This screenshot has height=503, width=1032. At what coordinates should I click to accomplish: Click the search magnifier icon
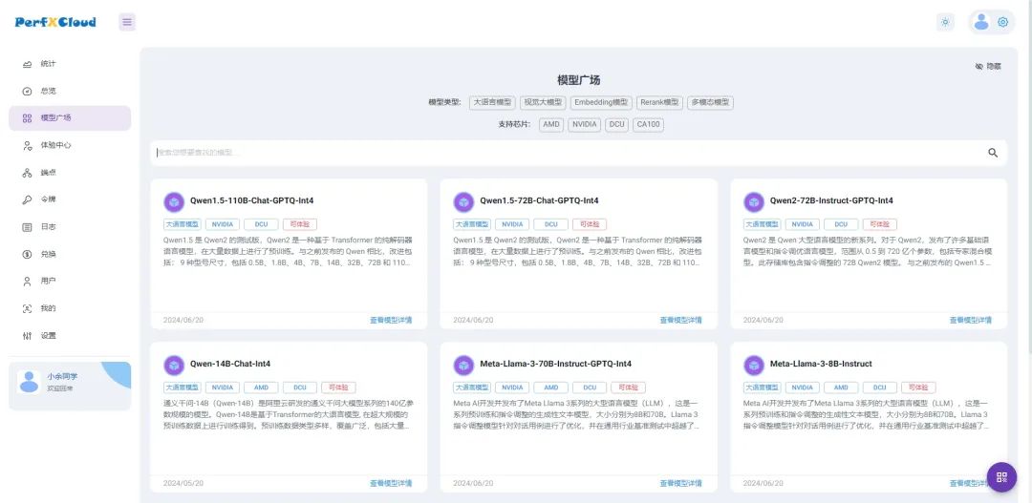point(993,153)
